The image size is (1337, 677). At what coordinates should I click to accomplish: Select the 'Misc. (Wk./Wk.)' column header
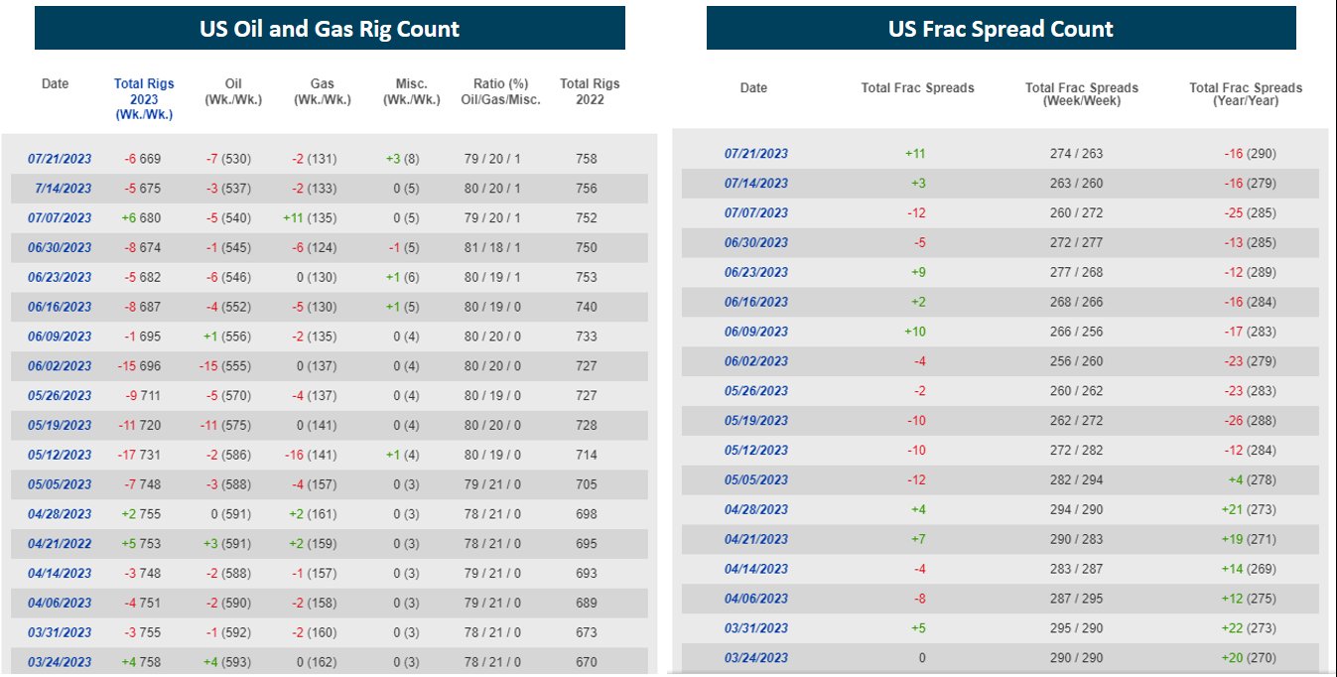click(411, 91)
